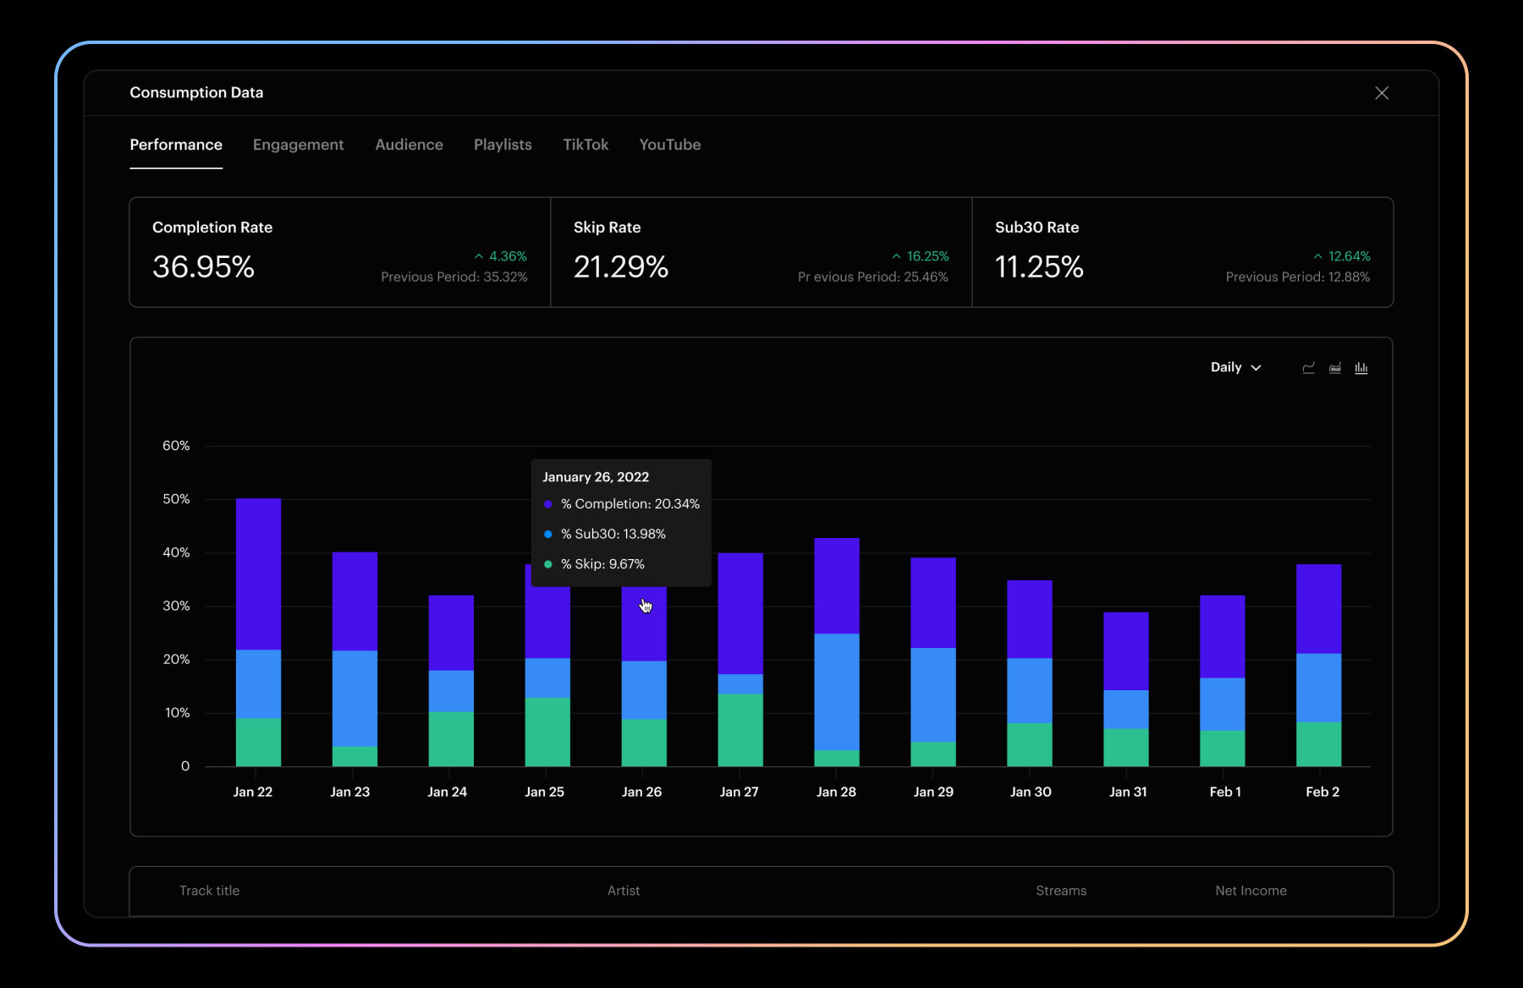Close the Consumption Data dialog
This screenshot has height=988, width=1523.
(1381, 93)
